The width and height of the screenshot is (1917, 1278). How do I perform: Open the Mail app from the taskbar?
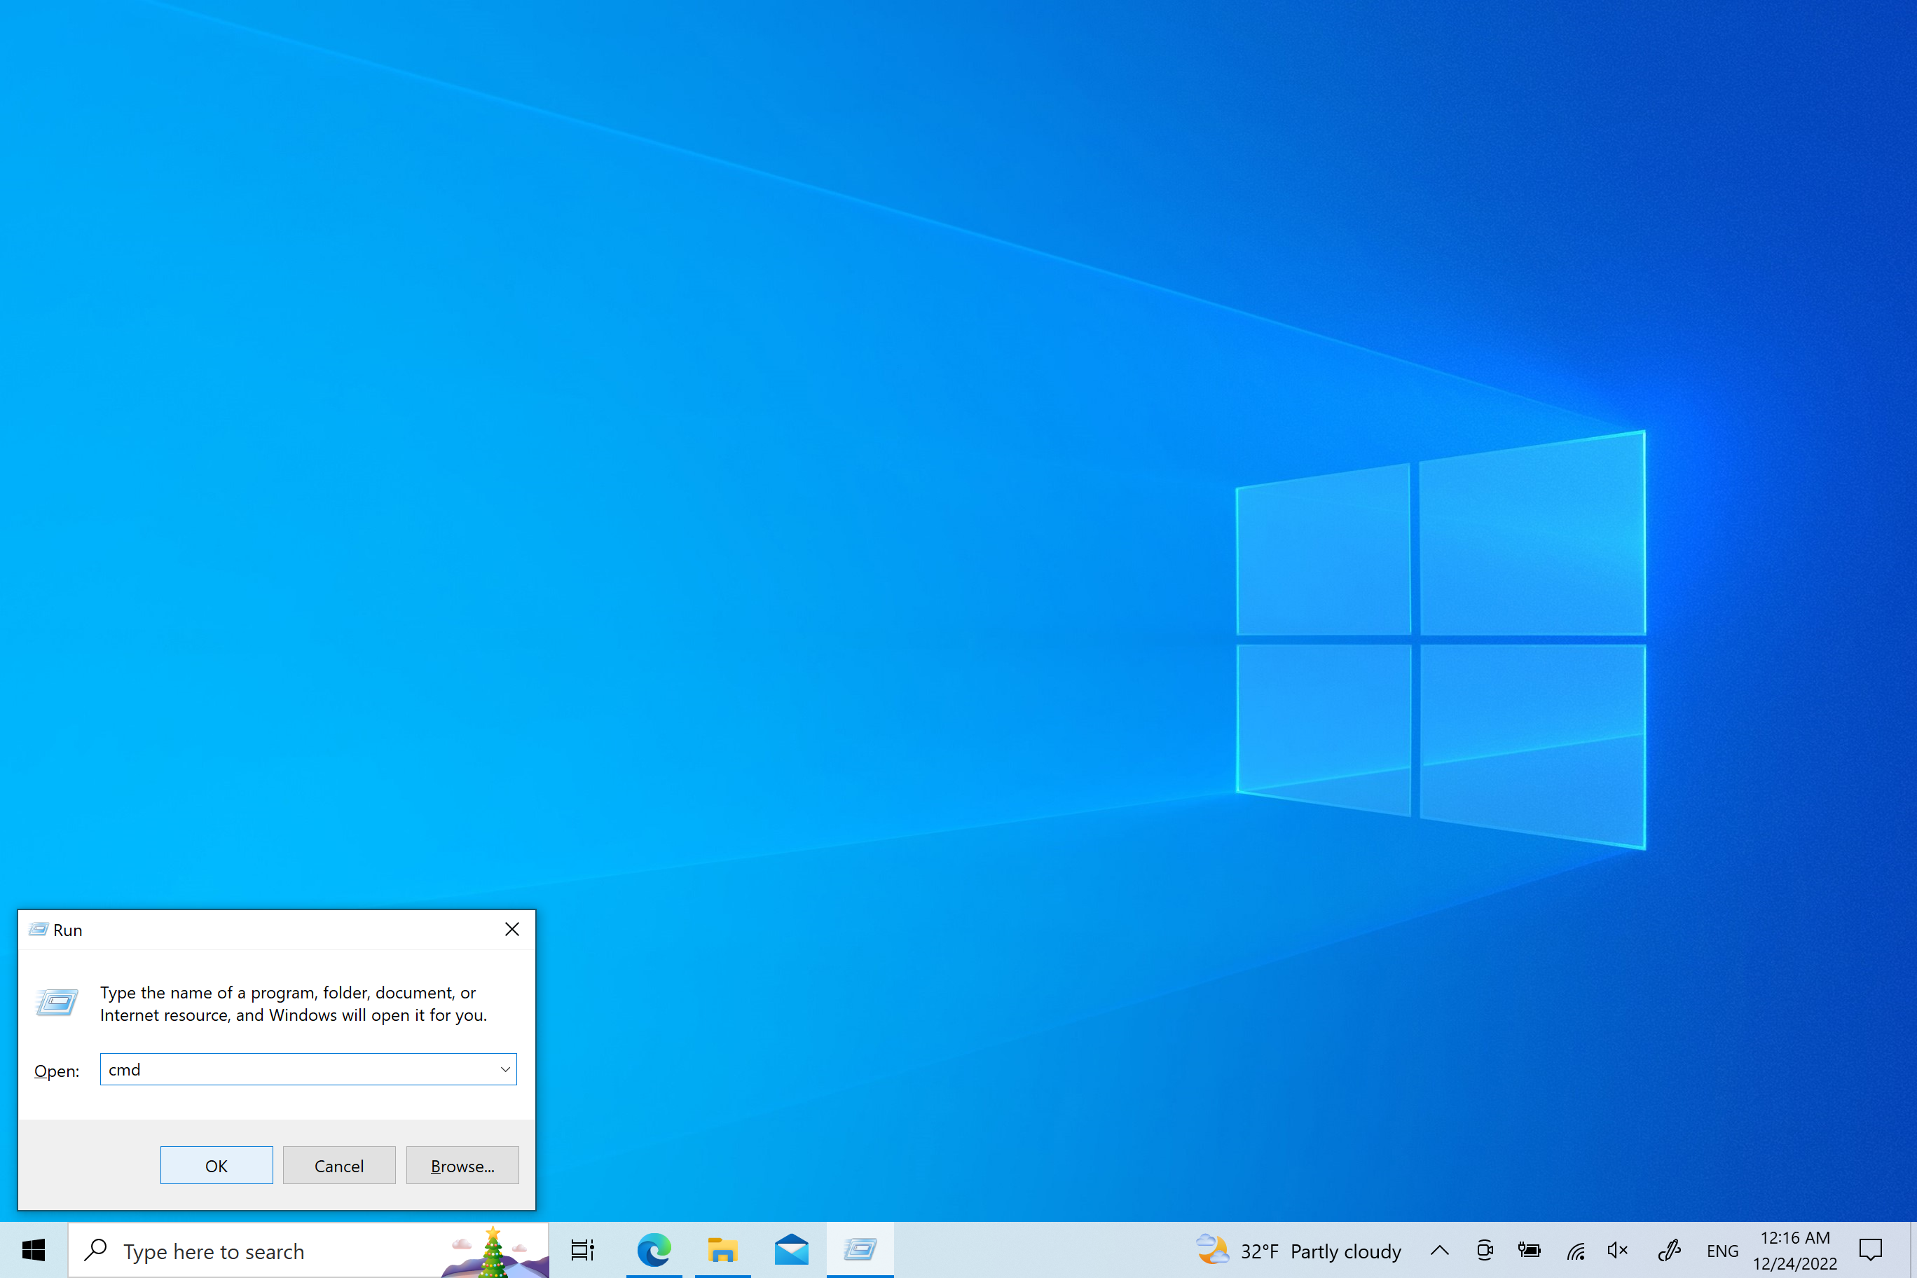[x=790, y=1249]
